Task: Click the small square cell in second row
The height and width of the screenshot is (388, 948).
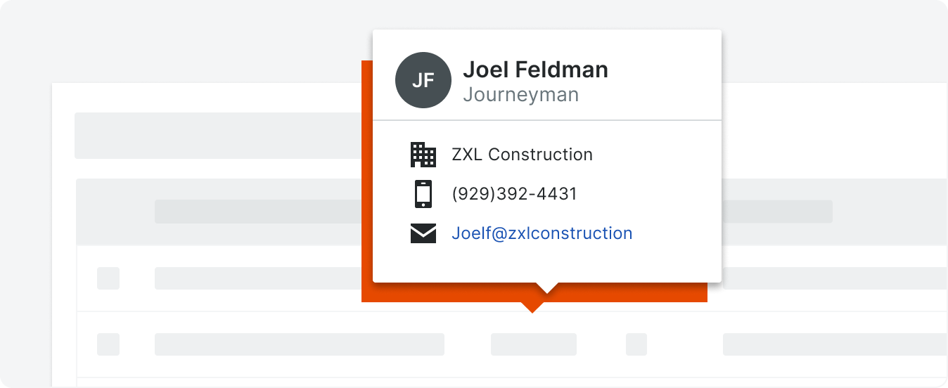Action: click(636, 344)
